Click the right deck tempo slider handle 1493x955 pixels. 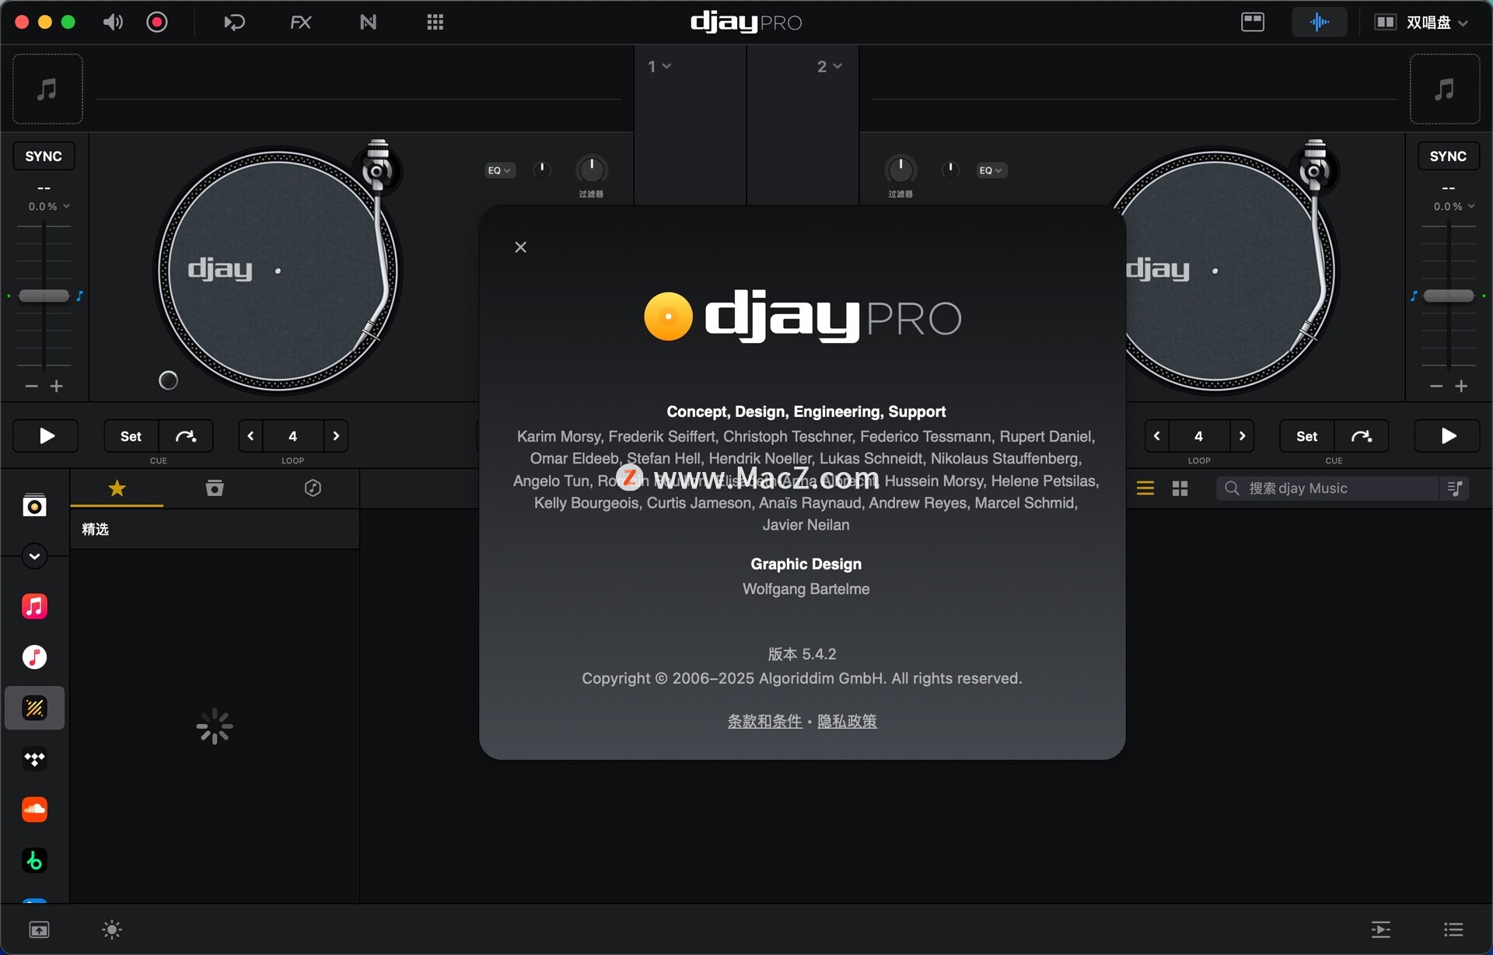click(1449, 296)
